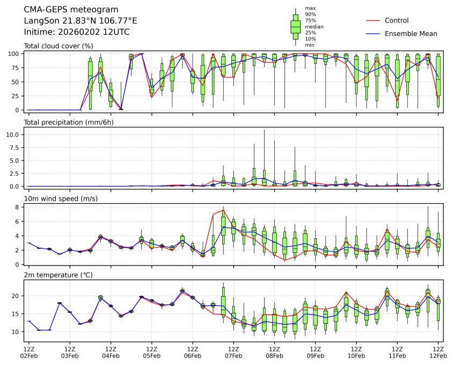
Task: Click the box plot legend symbol
Action: (295, 26)
